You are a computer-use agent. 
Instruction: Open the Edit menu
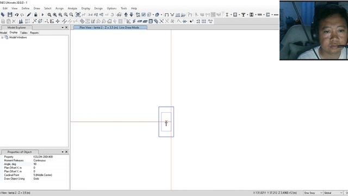pos(5,9)
